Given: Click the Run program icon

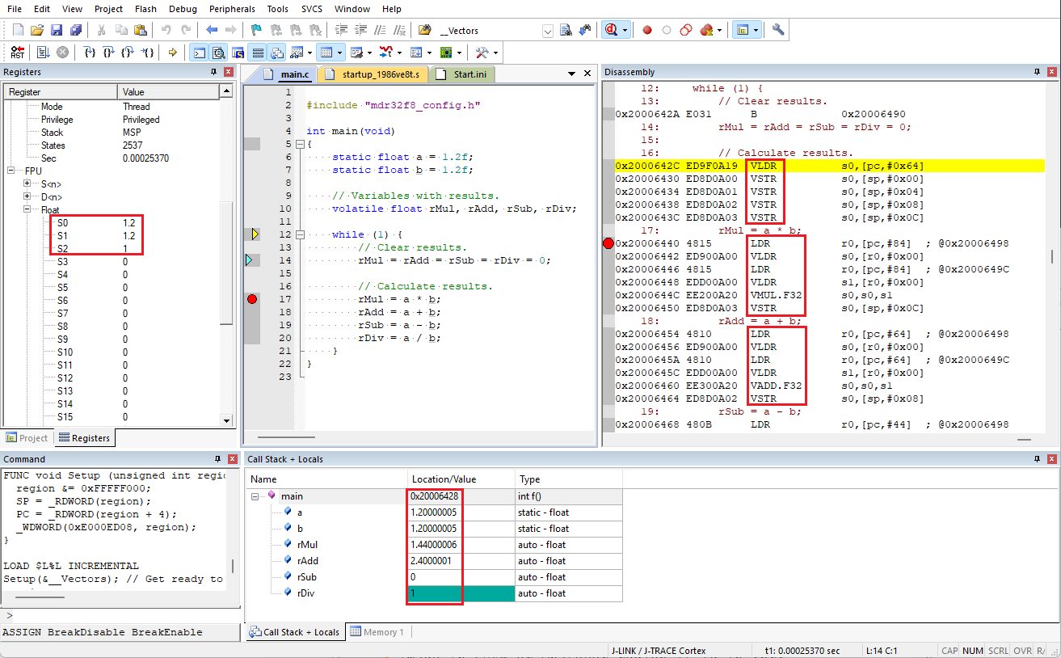Looking at the screenshot, I should click(41, 53).
